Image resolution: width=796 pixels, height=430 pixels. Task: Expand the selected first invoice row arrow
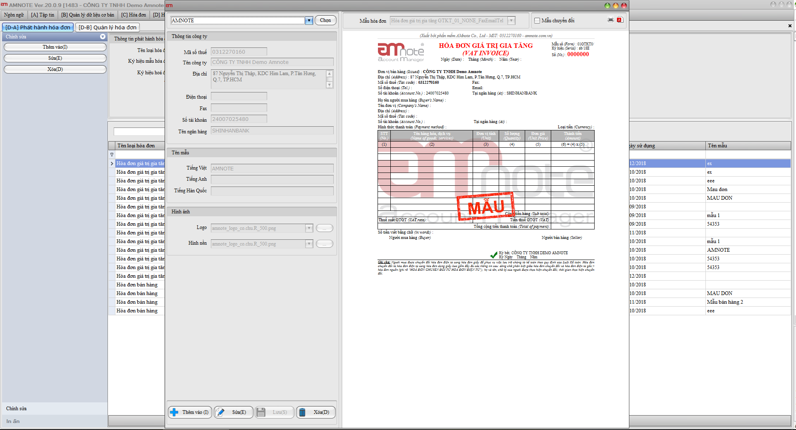tap(112, 164)
